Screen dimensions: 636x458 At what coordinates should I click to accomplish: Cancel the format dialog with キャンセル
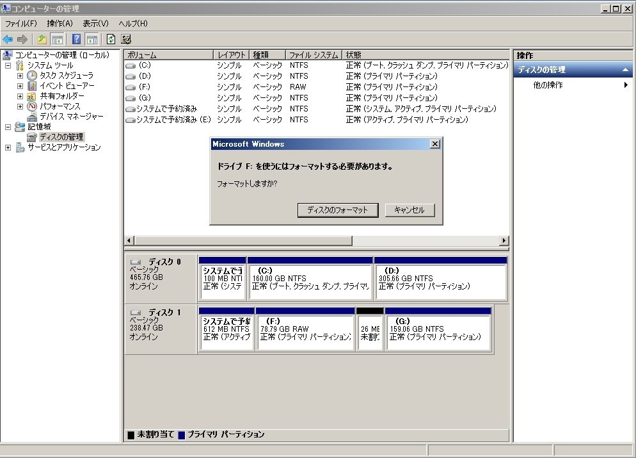point(409,209)
